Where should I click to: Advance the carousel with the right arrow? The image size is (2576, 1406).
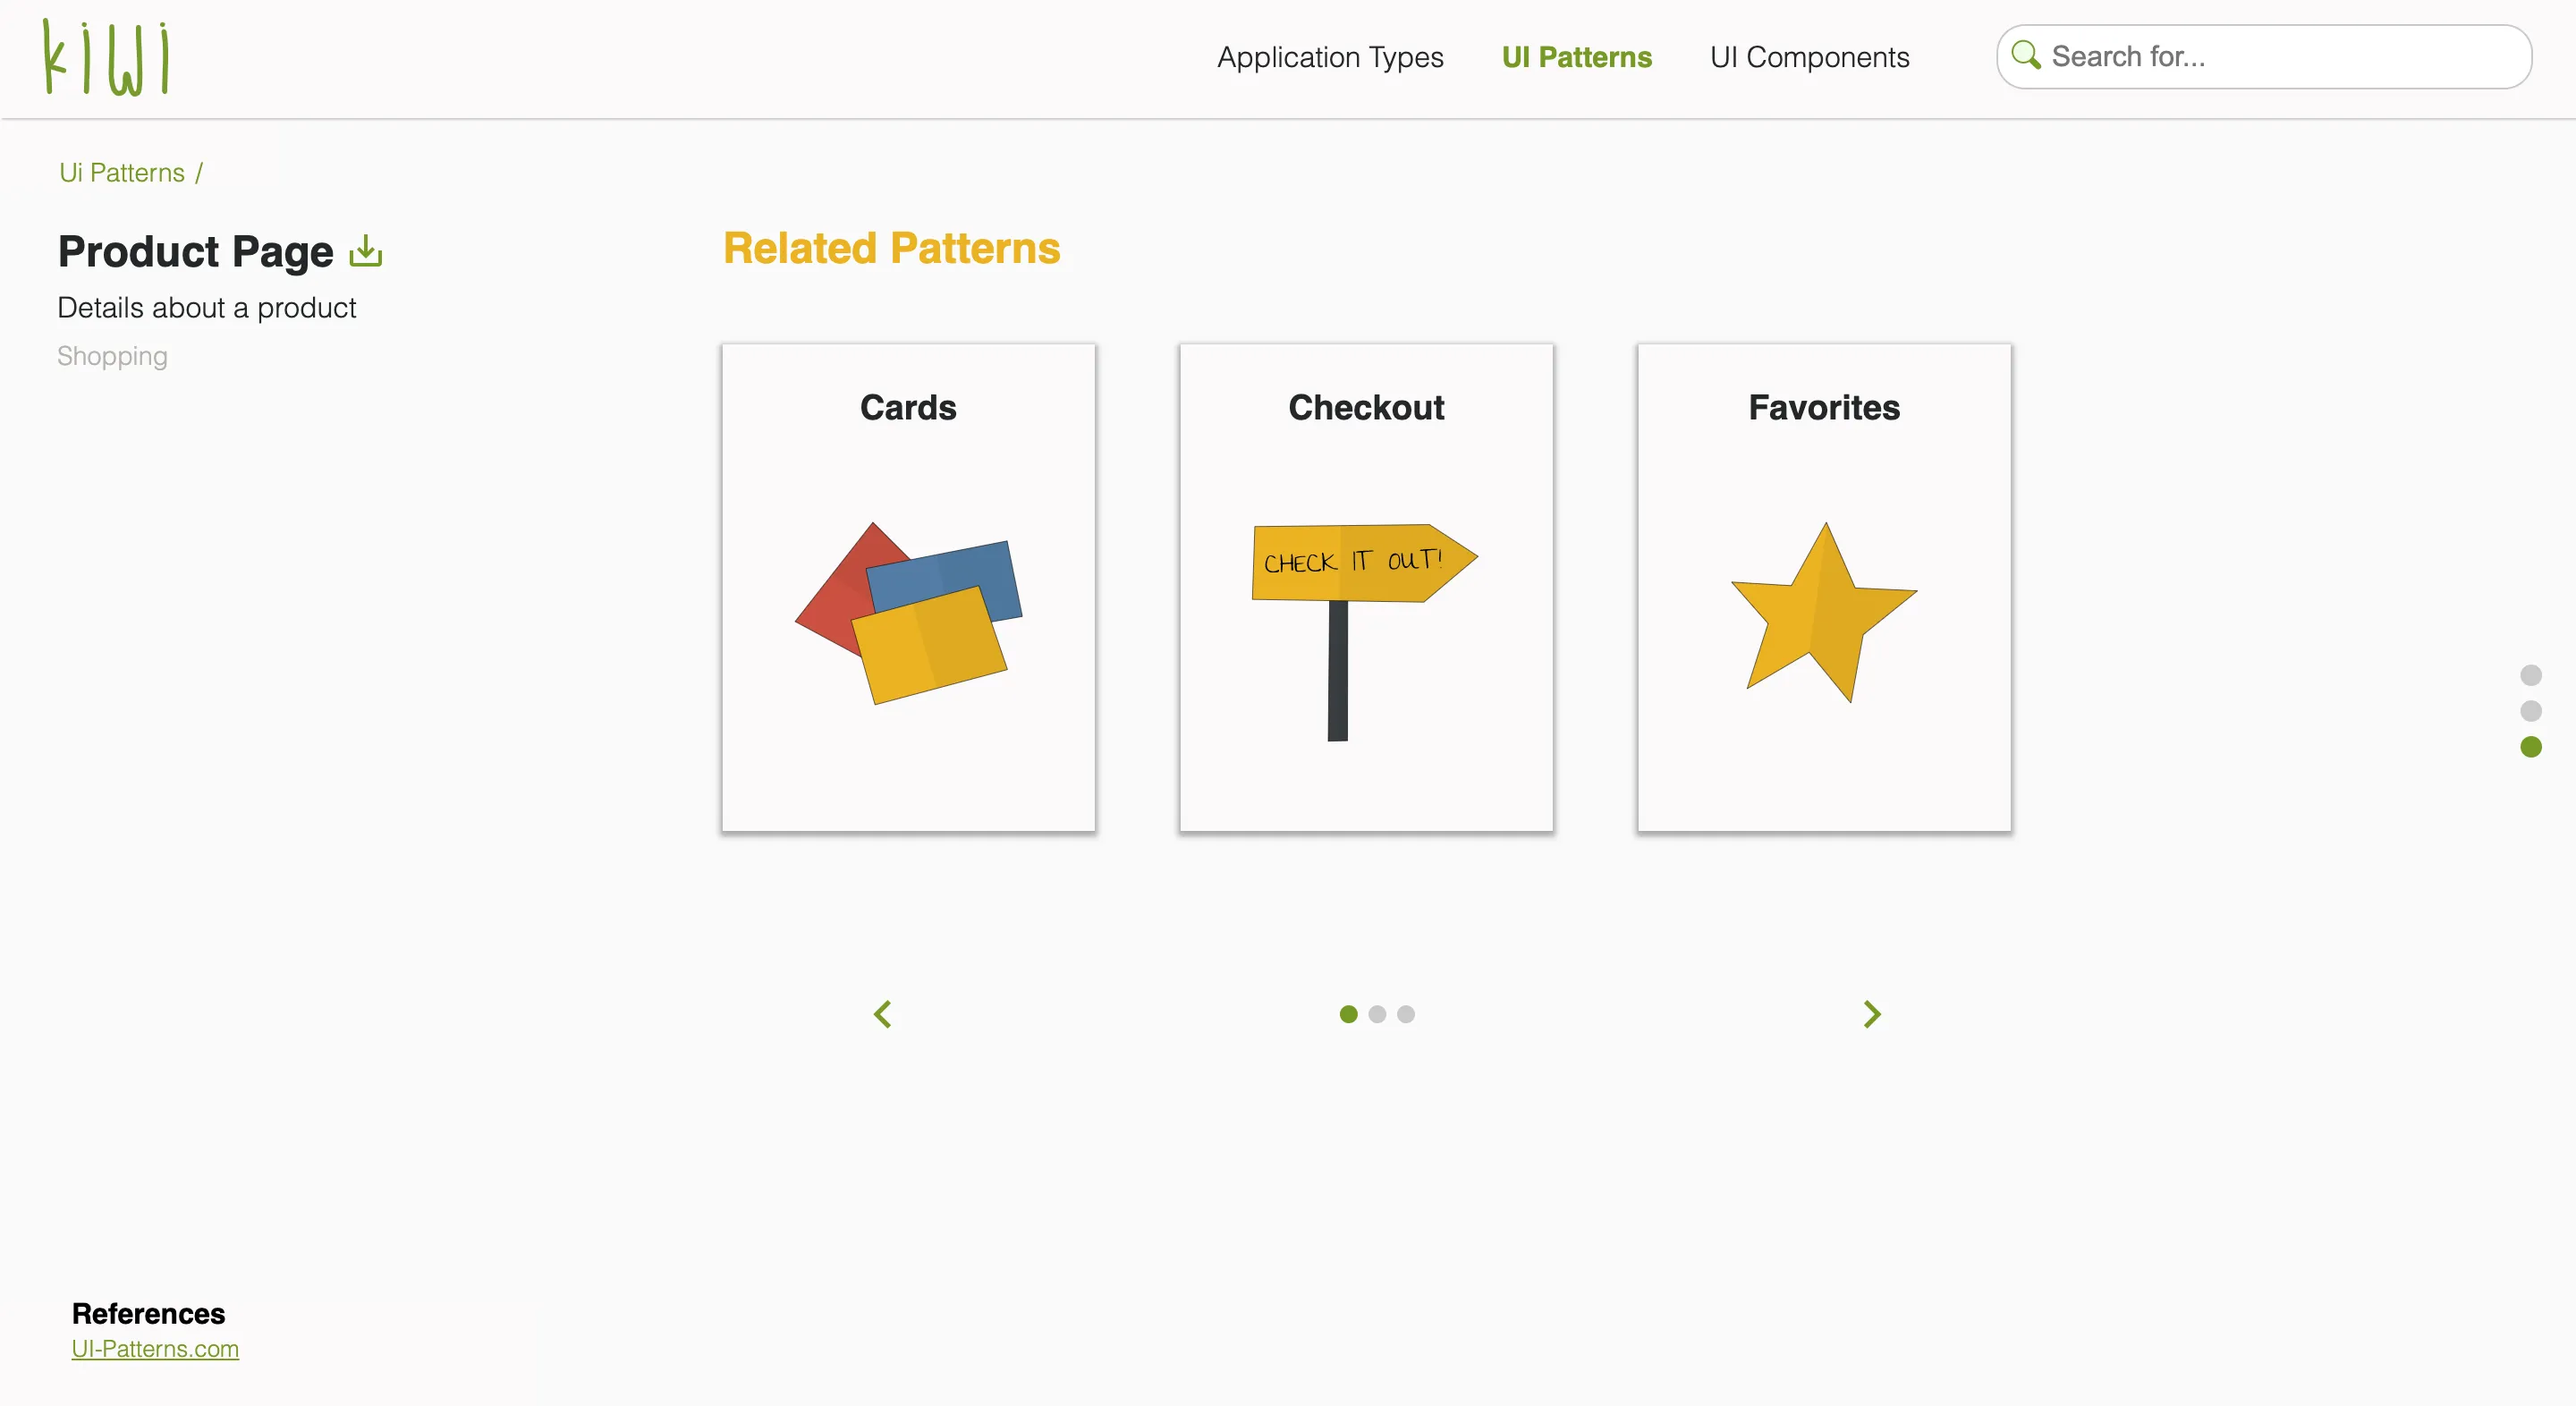pyautogui.click(x=1872, y=1014)
